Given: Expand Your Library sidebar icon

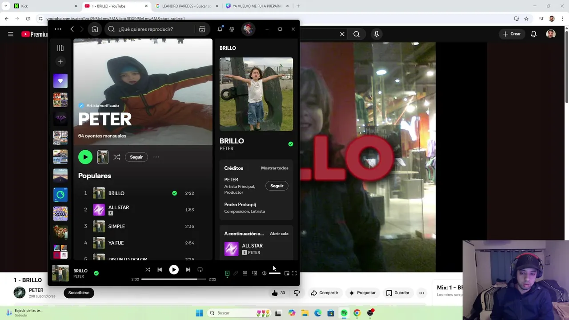Looking at the screenshot, I should [60, 48].
